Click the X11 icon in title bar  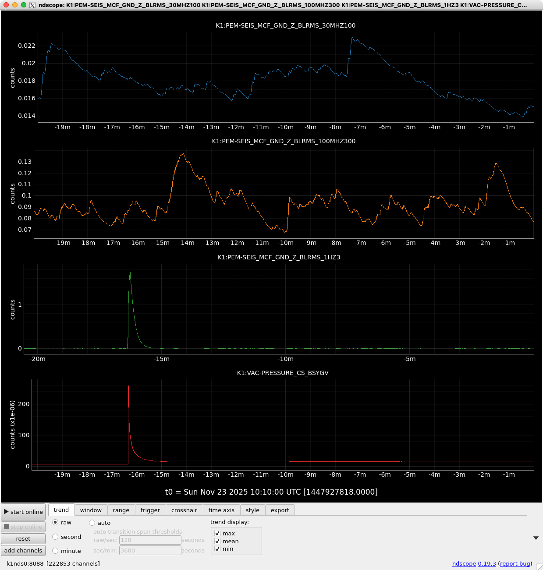pyautogui.click(x=32, y=5)
